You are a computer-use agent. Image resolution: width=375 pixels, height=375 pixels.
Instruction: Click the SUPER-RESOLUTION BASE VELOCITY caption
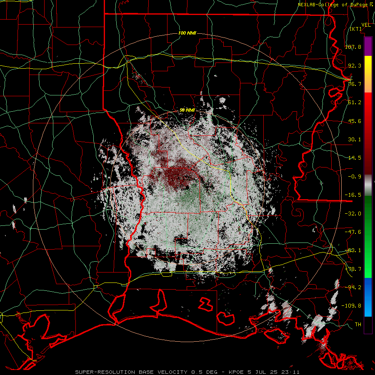pos(187,372)
